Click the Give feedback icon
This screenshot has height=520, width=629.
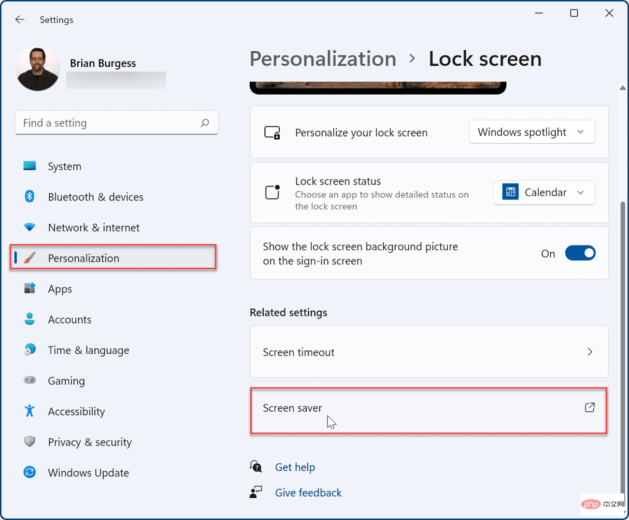click(256, 492)
